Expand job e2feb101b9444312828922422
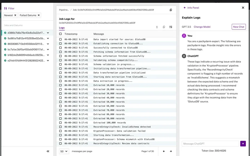Screen dimensions: 250x156 pos(48,61)
